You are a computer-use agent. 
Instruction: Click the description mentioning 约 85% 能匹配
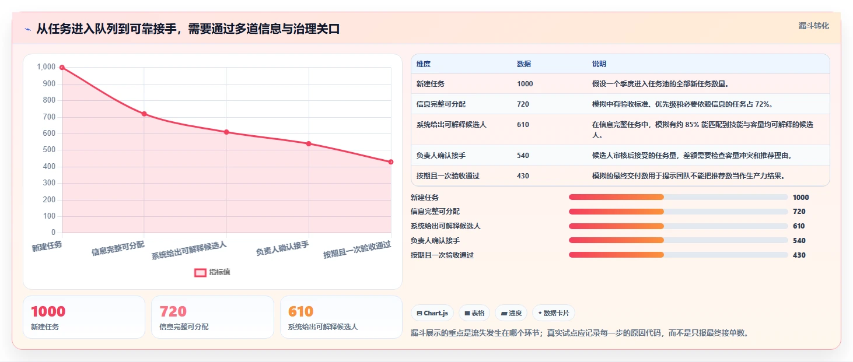(x=703, y=129)
